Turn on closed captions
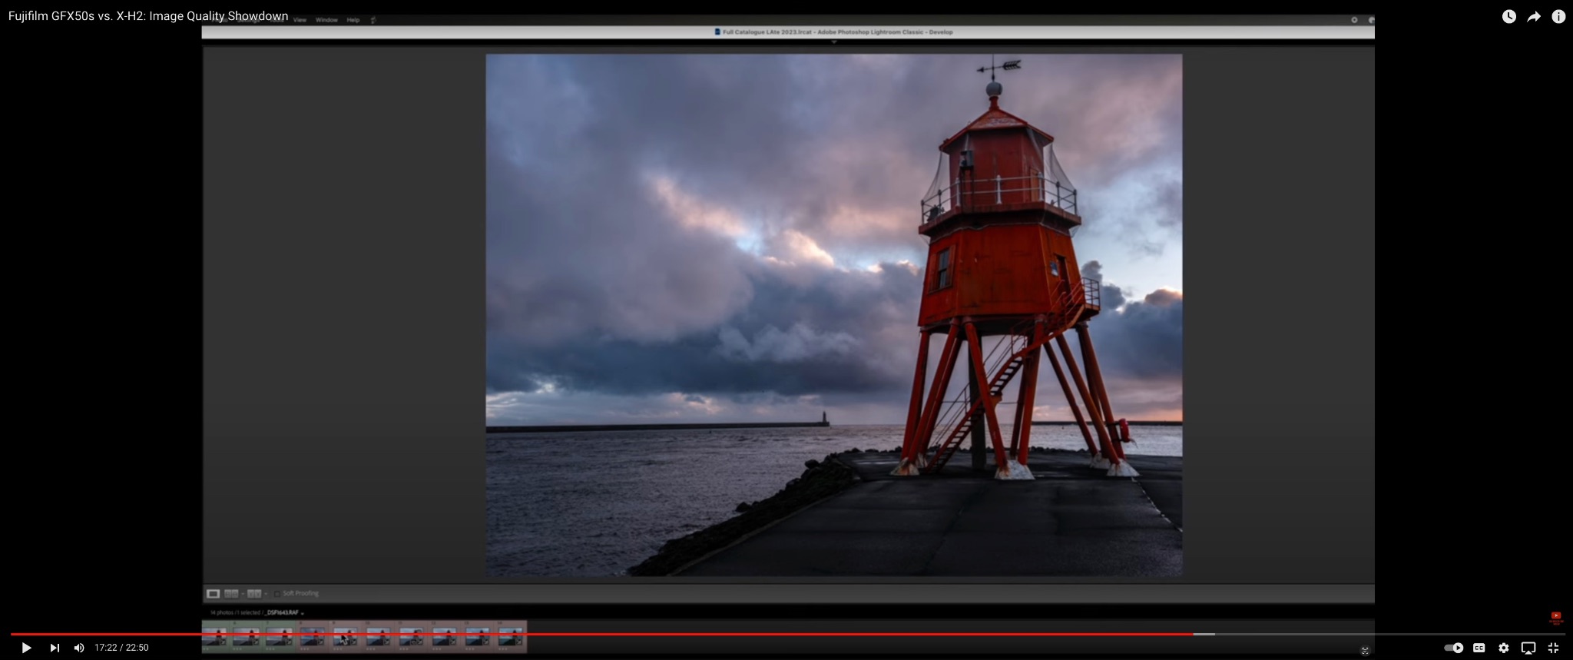This screenshot has height=660, width=1573. tap(1479, 648)
